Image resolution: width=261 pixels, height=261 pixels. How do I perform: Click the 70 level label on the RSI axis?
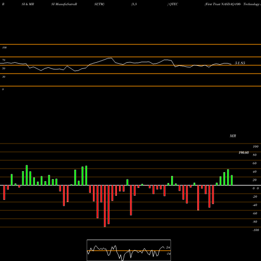tap(4, 60)
